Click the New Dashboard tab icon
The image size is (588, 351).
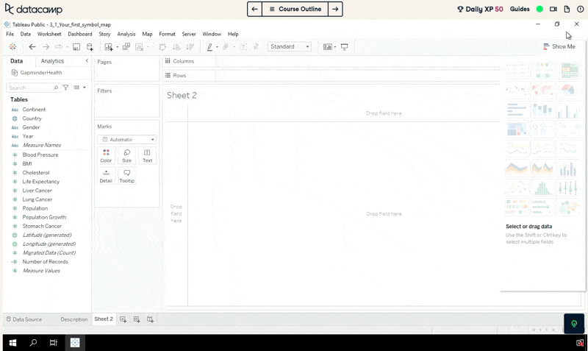(137, 319)
